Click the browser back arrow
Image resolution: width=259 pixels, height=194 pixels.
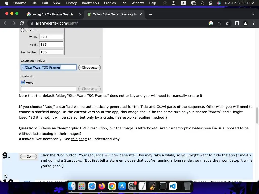(6, 23)
